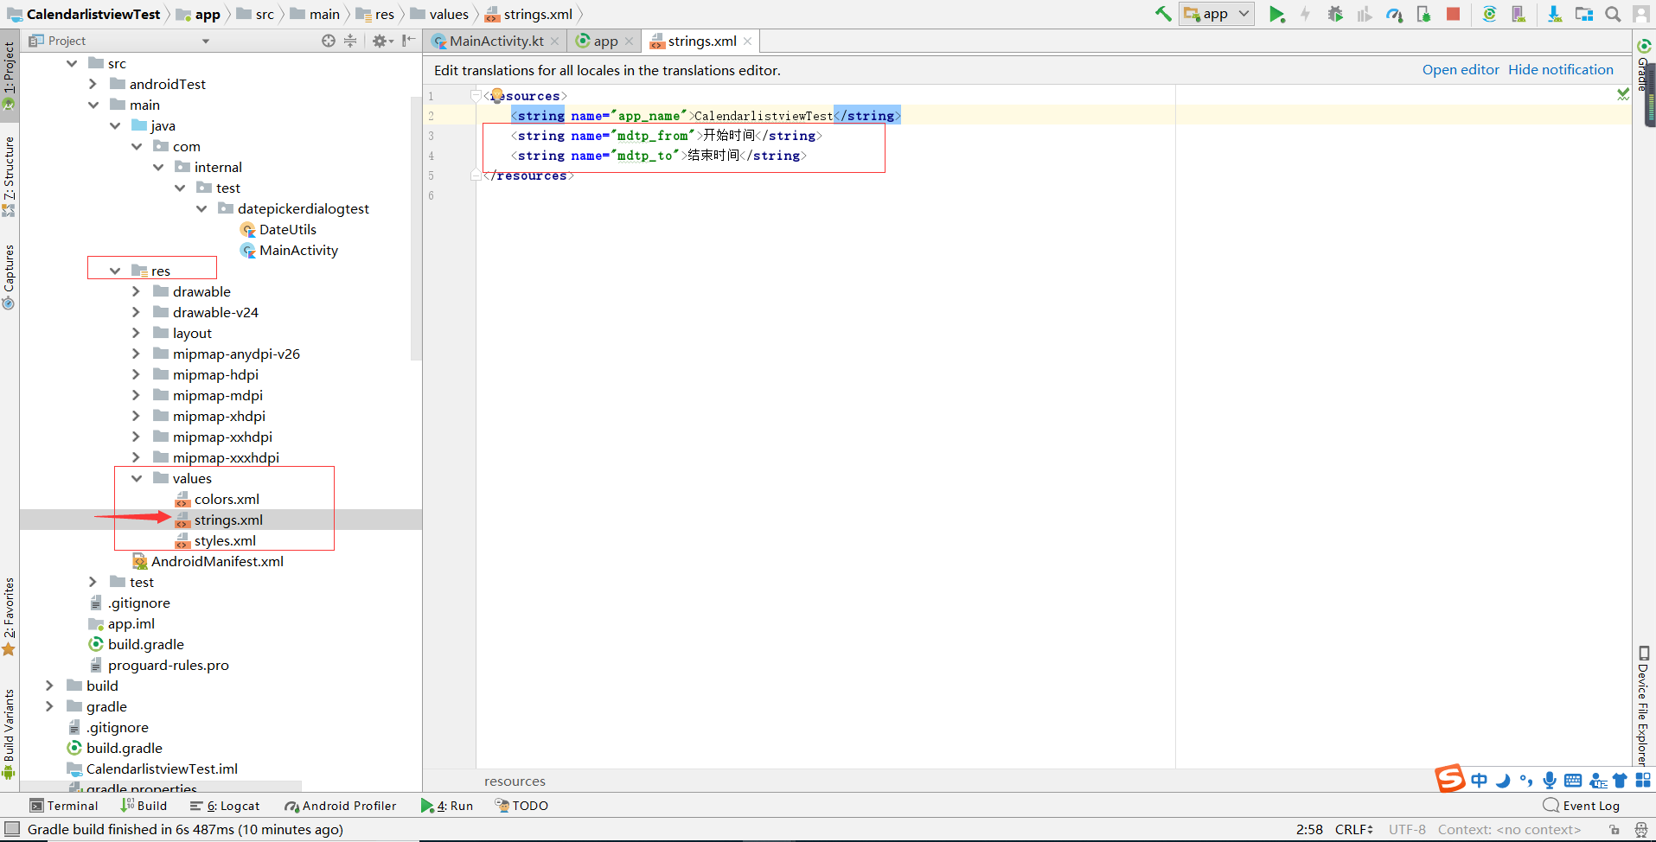Viewport: 1656px width, 842px height.
Task: Open the app run configuration dropdown
Action: tap(1217, 14)
